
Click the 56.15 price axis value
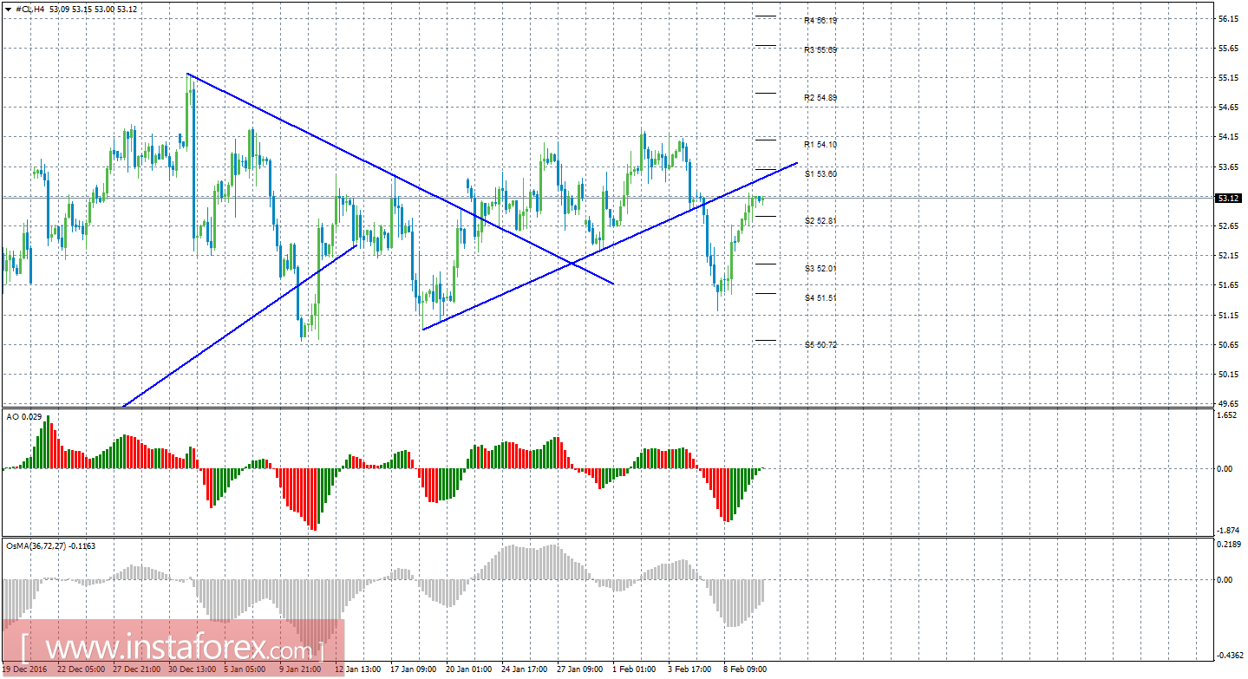coord(1228,18)
